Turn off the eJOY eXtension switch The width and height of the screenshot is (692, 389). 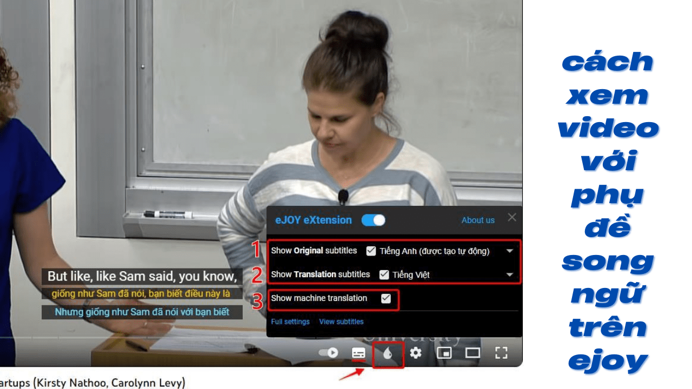(x=373, y=220)
